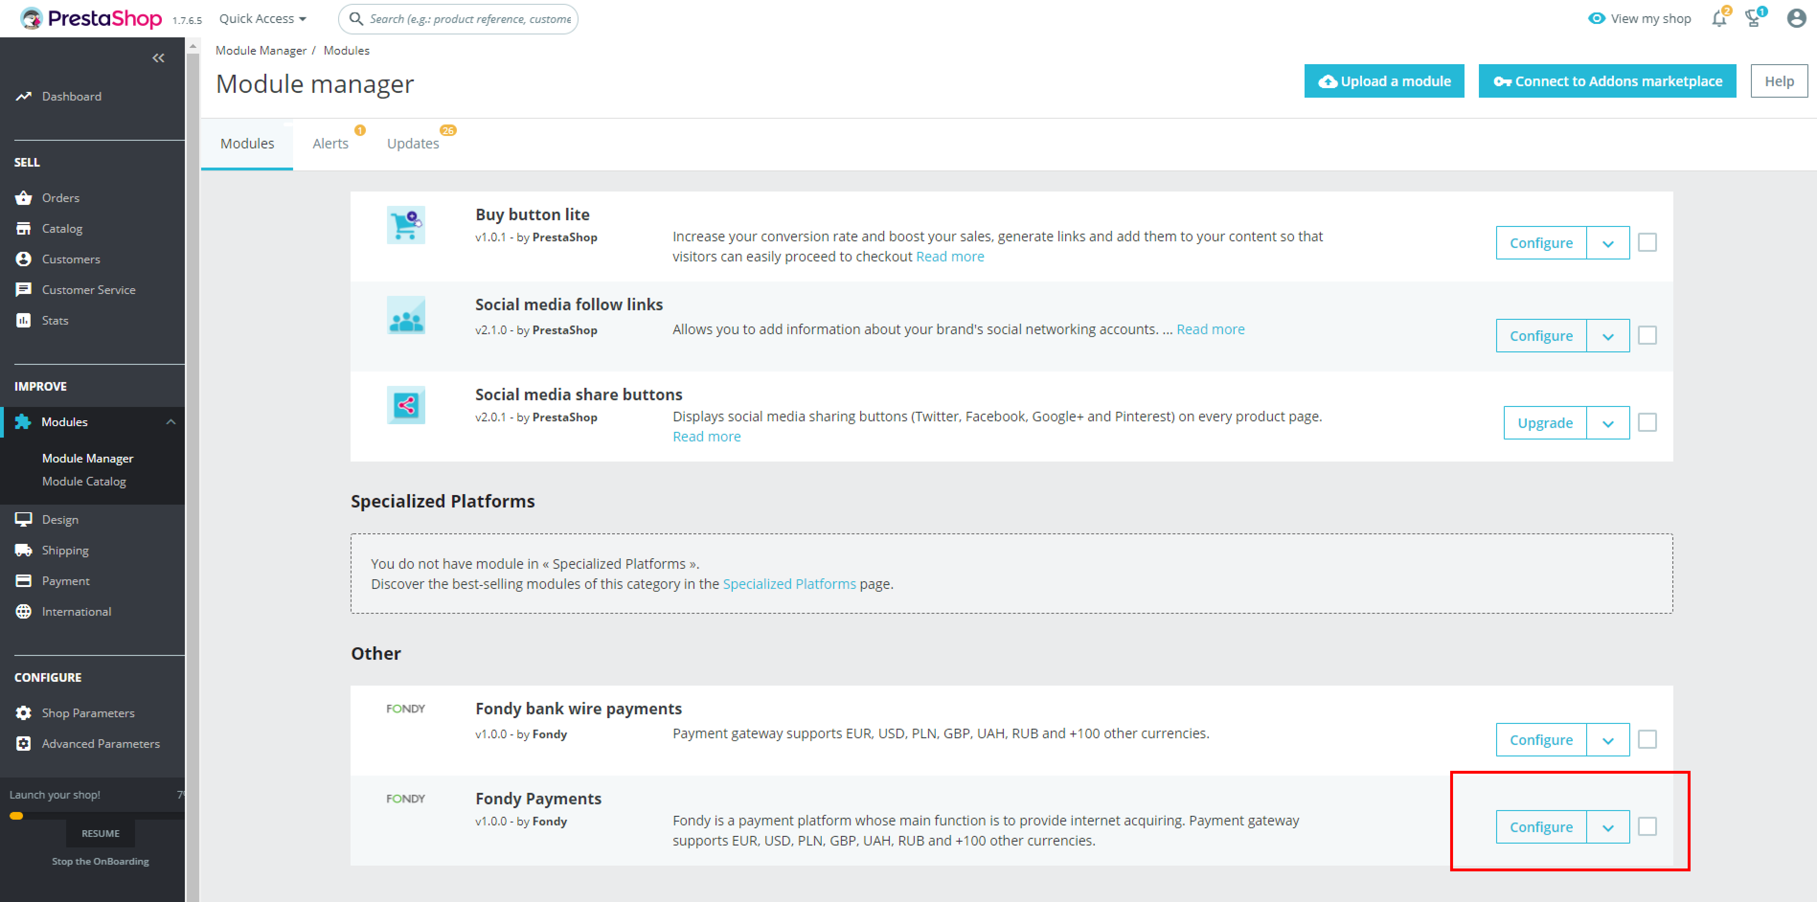
Task: Configure the Fondy bank wire payments module
Action: pyautogui.click(x=1541, y=740)
